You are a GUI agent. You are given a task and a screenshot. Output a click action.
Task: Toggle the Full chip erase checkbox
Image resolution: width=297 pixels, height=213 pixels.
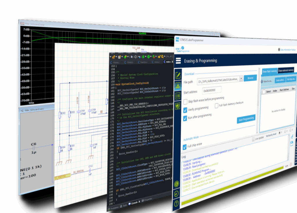[185, 147]
